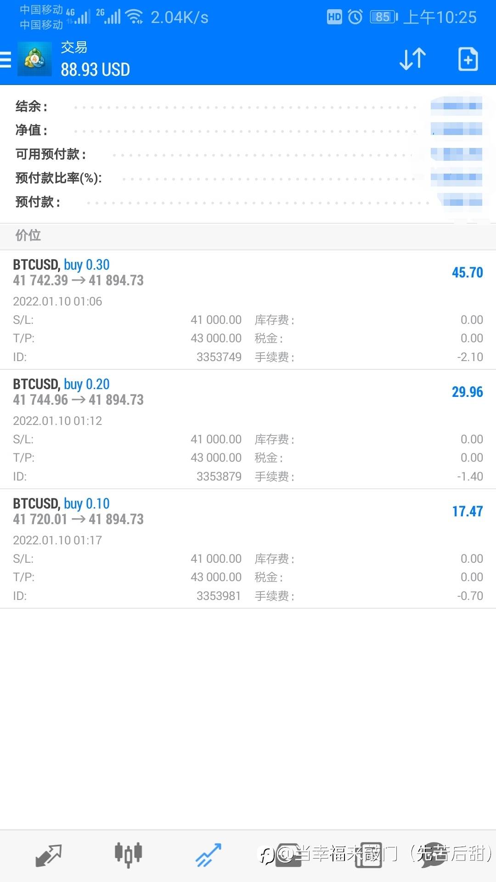Image resolution: width=496 pixels, height=882 pixels.
Task: Open the hamburger side menu
Action: (6, 60)
